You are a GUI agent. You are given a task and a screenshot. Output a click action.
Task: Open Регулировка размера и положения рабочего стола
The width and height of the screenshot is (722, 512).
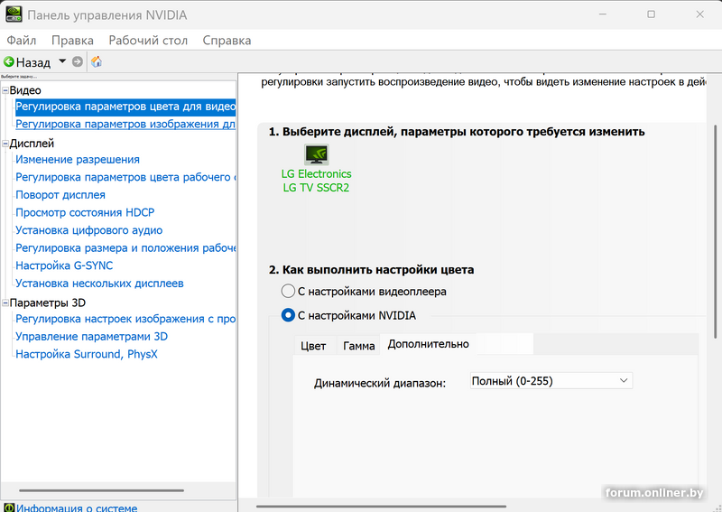(125, 248)
